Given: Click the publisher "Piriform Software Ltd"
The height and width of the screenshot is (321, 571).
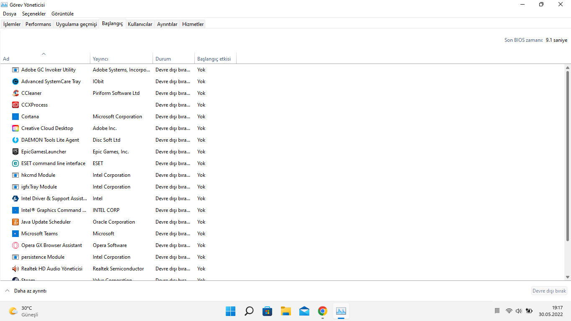Looking at the screenshot, I should (116, 93).
